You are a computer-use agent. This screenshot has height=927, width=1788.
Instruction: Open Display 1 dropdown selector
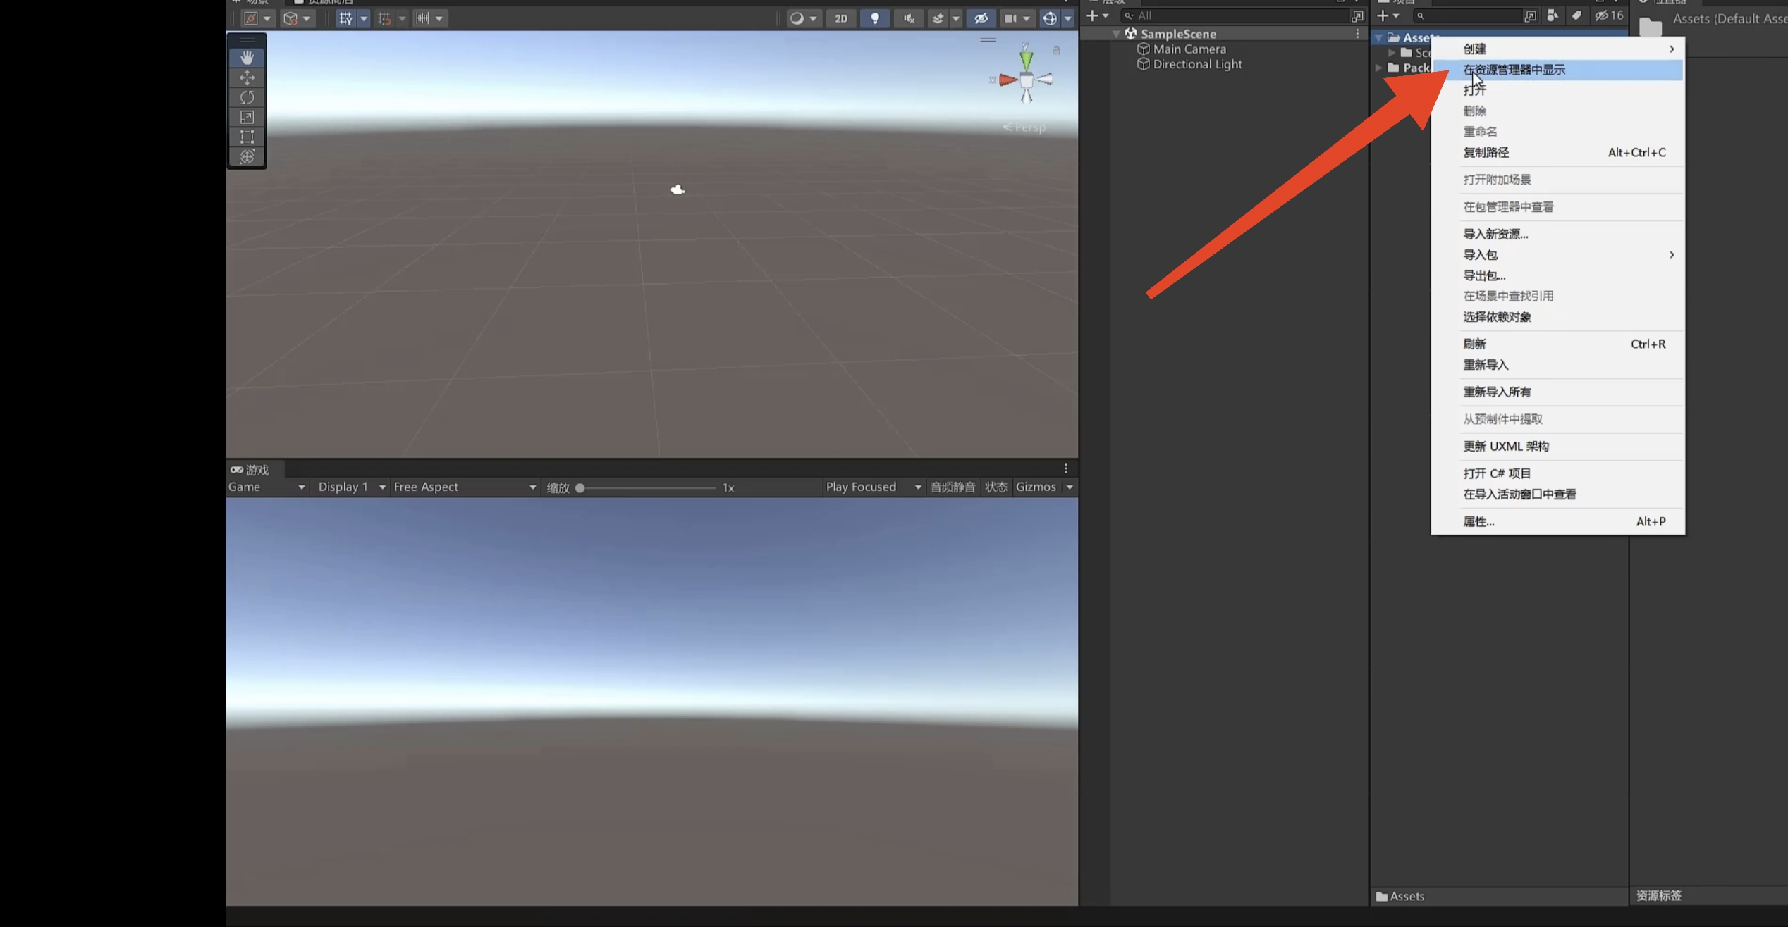pyautogui.click(x=350, y=485)
